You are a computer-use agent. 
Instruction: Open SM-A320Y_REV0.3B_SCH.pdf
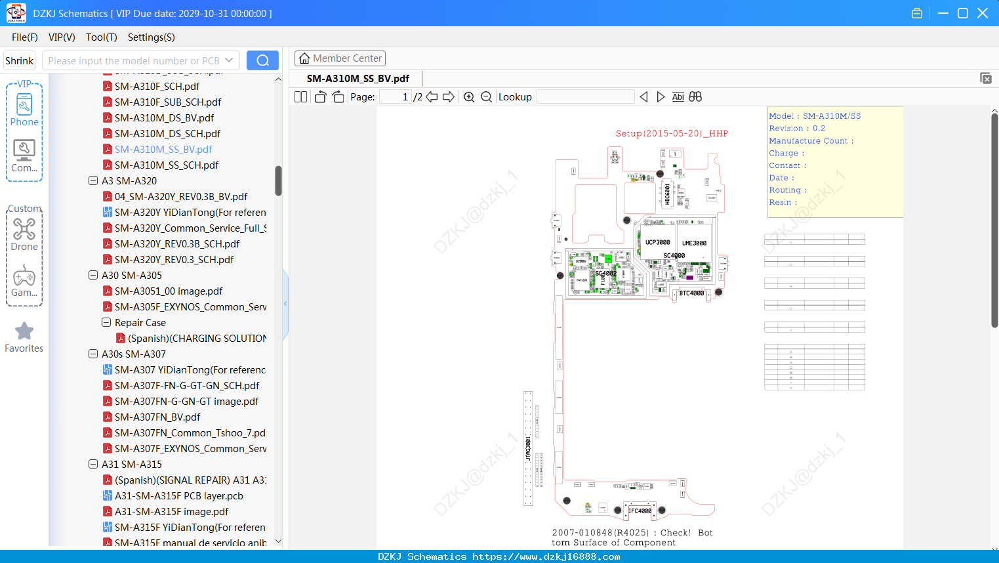point(177,243)
